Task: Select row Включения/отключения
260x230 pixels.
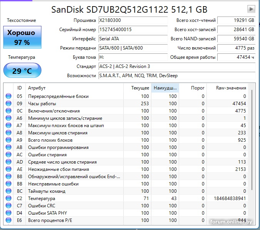Action: 126,111
